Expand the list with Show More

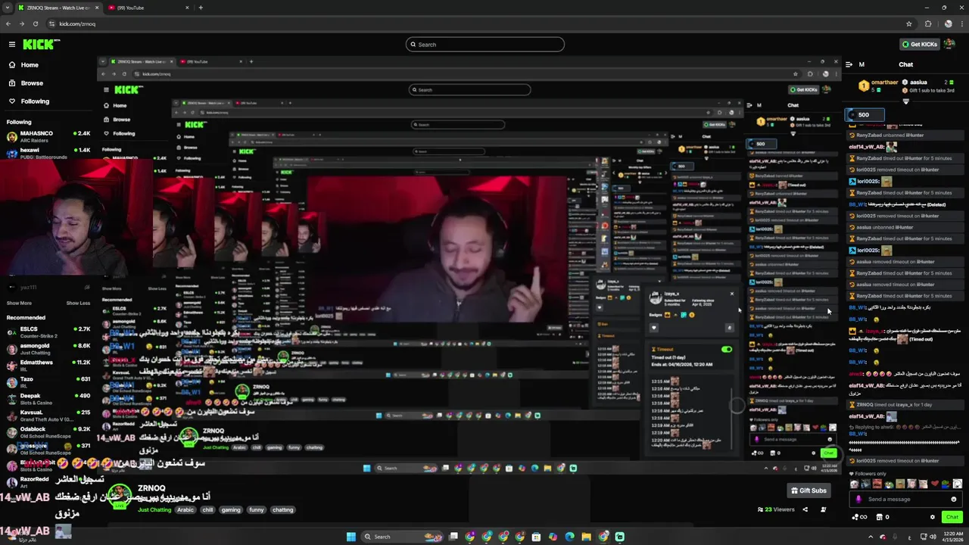pyautogui.click(x=19, y=303)
